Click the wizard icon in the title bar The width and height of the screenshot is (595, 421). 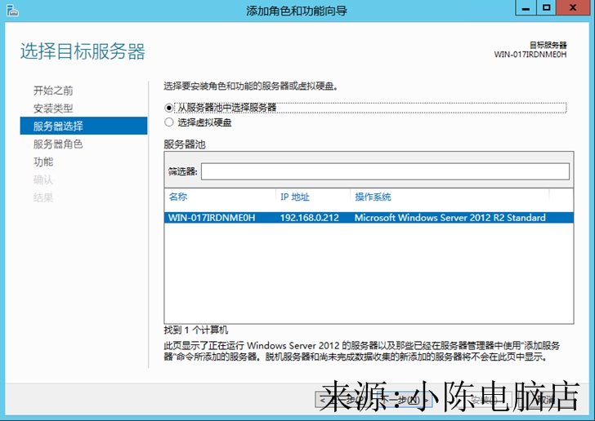[x=12, y=11]
